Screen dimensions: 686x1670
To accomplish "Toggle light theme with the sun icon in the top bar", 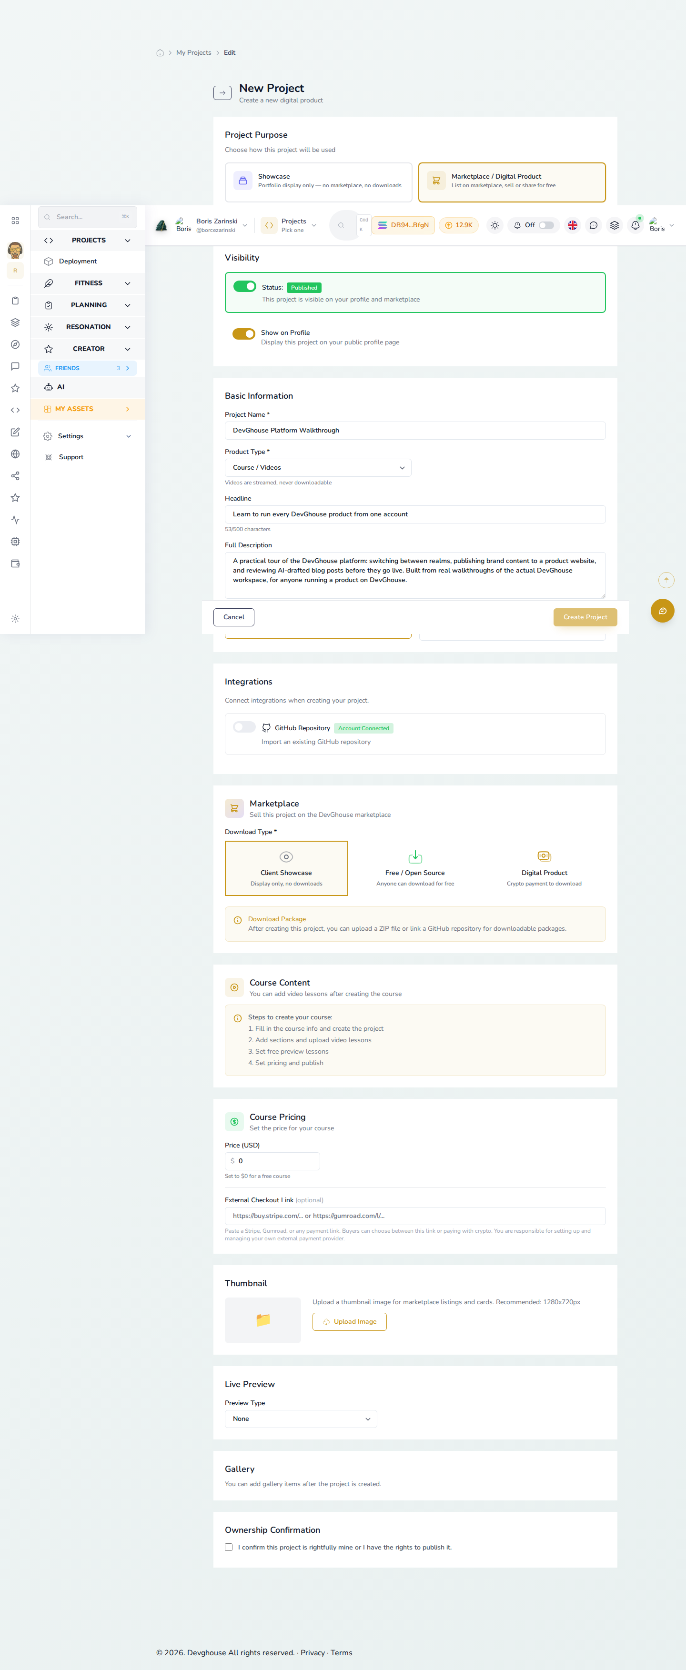I will (x=494, y=225).
